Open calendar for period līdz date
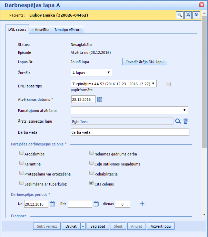 [x=96, y=204]
